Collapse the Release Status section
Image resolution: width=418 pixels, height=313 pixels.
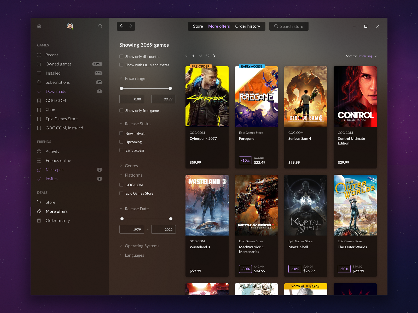point(135,124)
